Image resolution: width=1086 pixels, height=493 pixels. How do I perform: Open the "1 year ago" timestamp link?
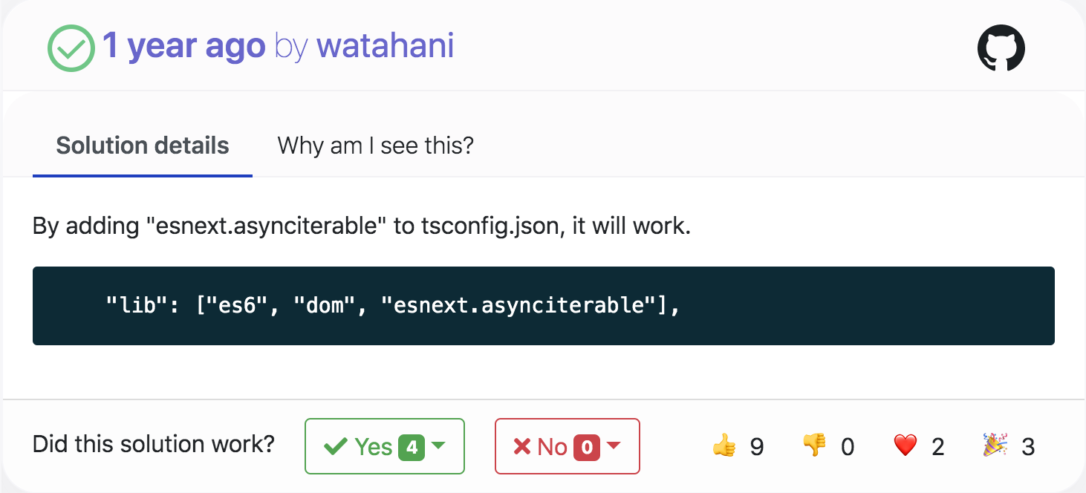[183, 46]
